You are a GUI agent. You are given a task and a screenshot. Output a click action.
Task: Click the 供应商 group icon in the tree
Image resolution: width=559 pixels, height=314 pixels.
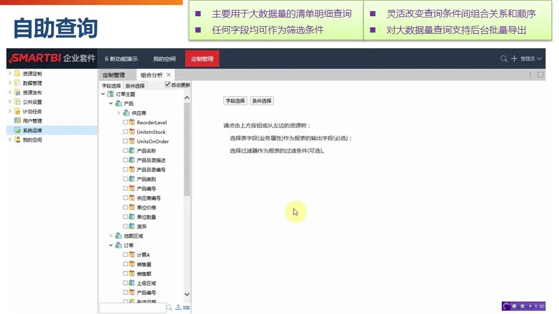[126, 113]
